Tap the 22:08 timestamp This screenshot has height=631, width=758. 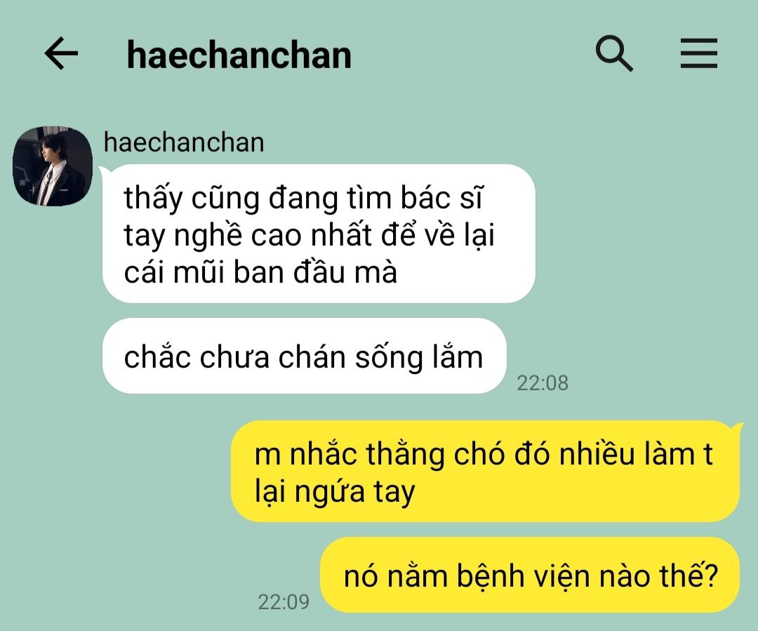[x=543, y=383]
